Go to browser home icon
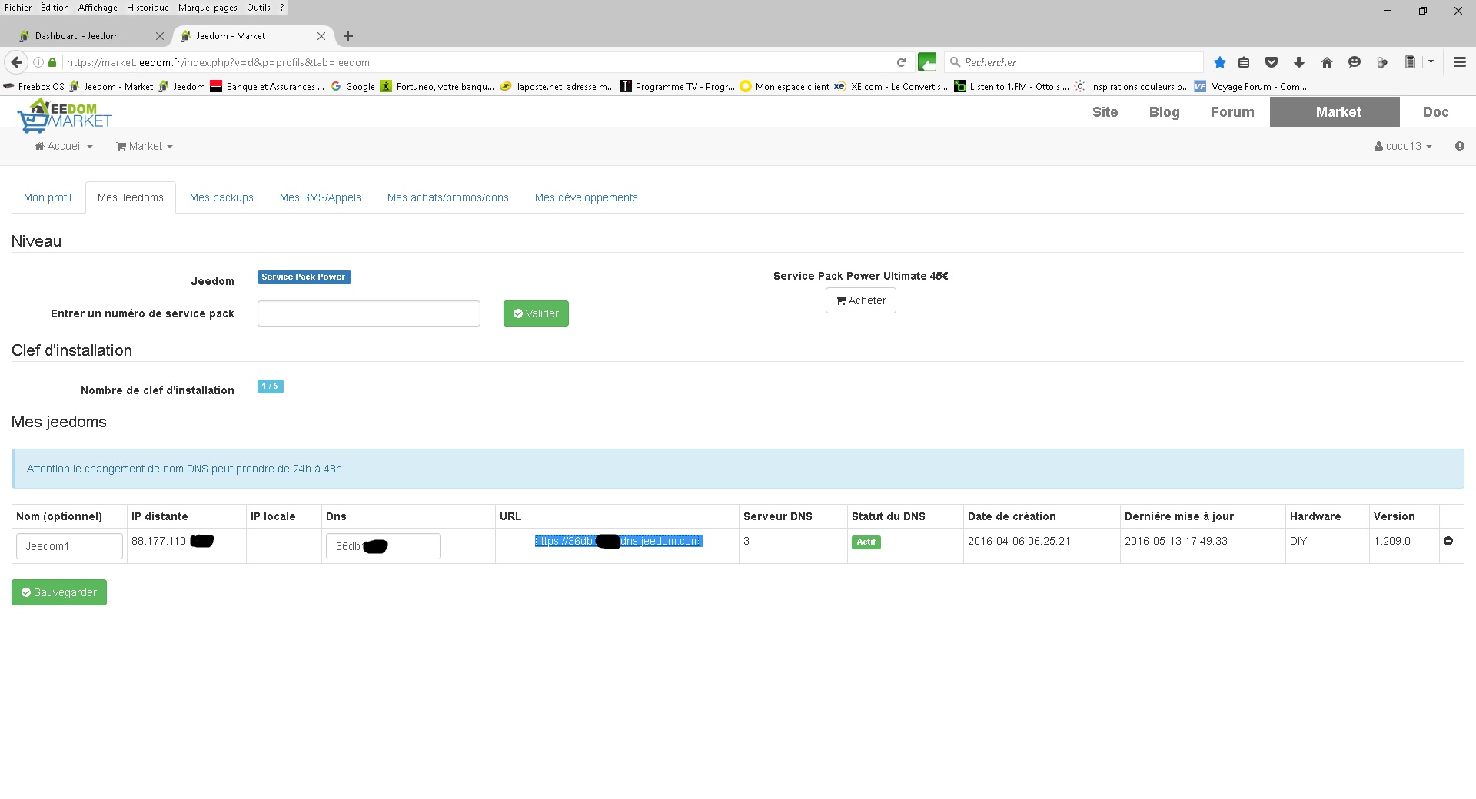 [1327, 62]
